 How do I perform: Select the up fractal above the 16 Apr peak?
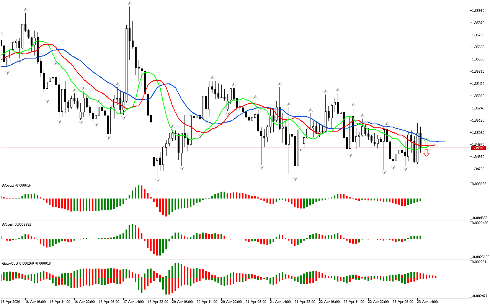26,9
